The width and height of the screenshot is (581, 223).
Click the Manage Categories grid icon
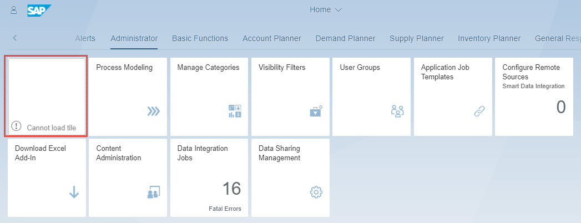tap(235, 111)
